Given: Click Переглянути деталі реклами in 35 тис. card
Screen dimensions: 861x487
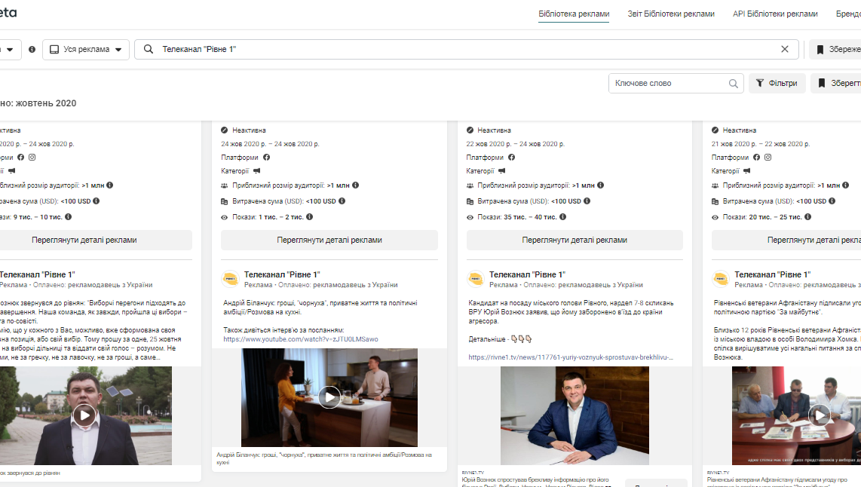Looking at the screenshot, I should pyautogui.click(x=575, y=240).
